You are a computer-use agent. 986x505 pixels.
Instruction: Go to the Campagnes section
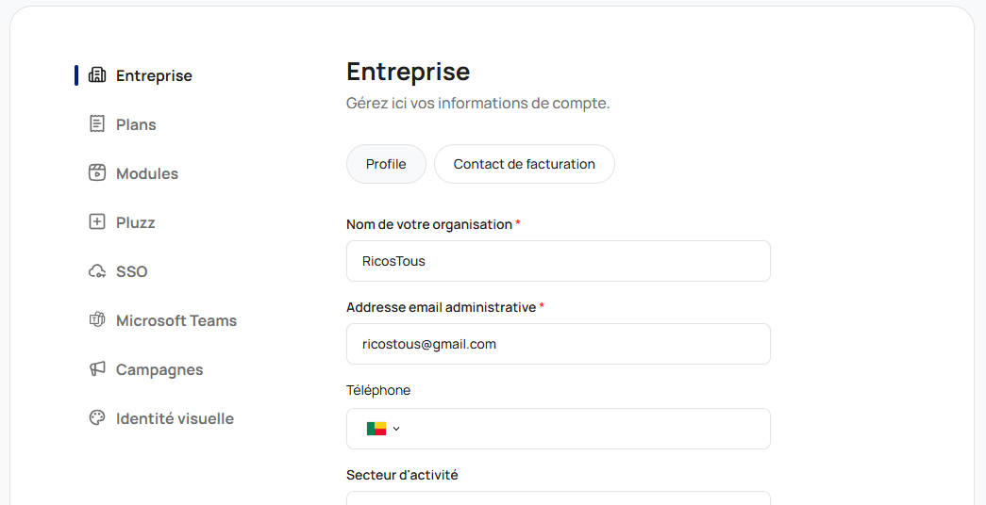(x=159, y=369)
